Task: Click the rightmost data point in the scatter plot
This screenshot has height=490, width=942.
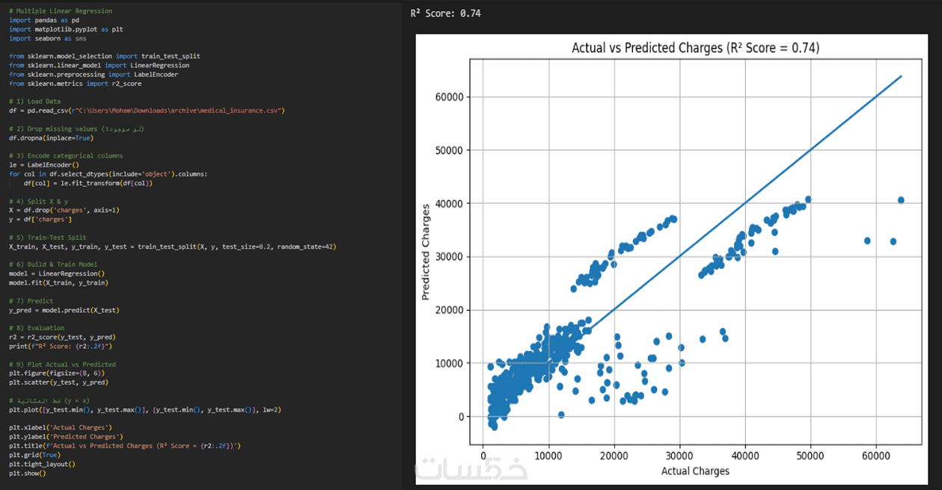Action: (901, 200)
